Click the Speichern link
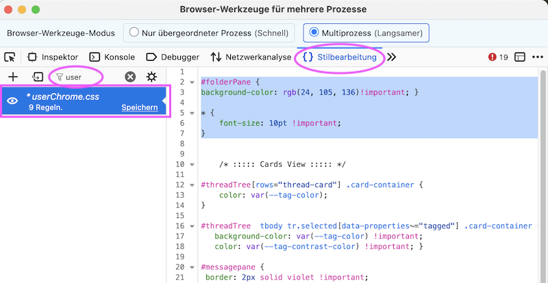Screen dimensions: 548x283 click(x=140, y=108)
